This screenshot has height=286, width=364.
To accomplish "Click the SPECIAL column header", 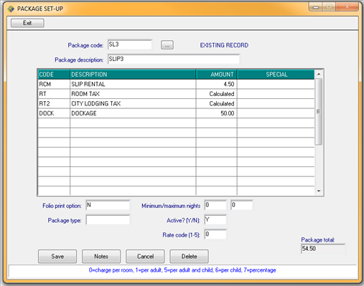I will tap(276, 75).
